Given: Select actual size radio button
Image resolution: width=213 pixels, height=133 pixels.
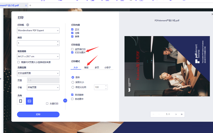Looking at the screenshot, I should (73, 82).
